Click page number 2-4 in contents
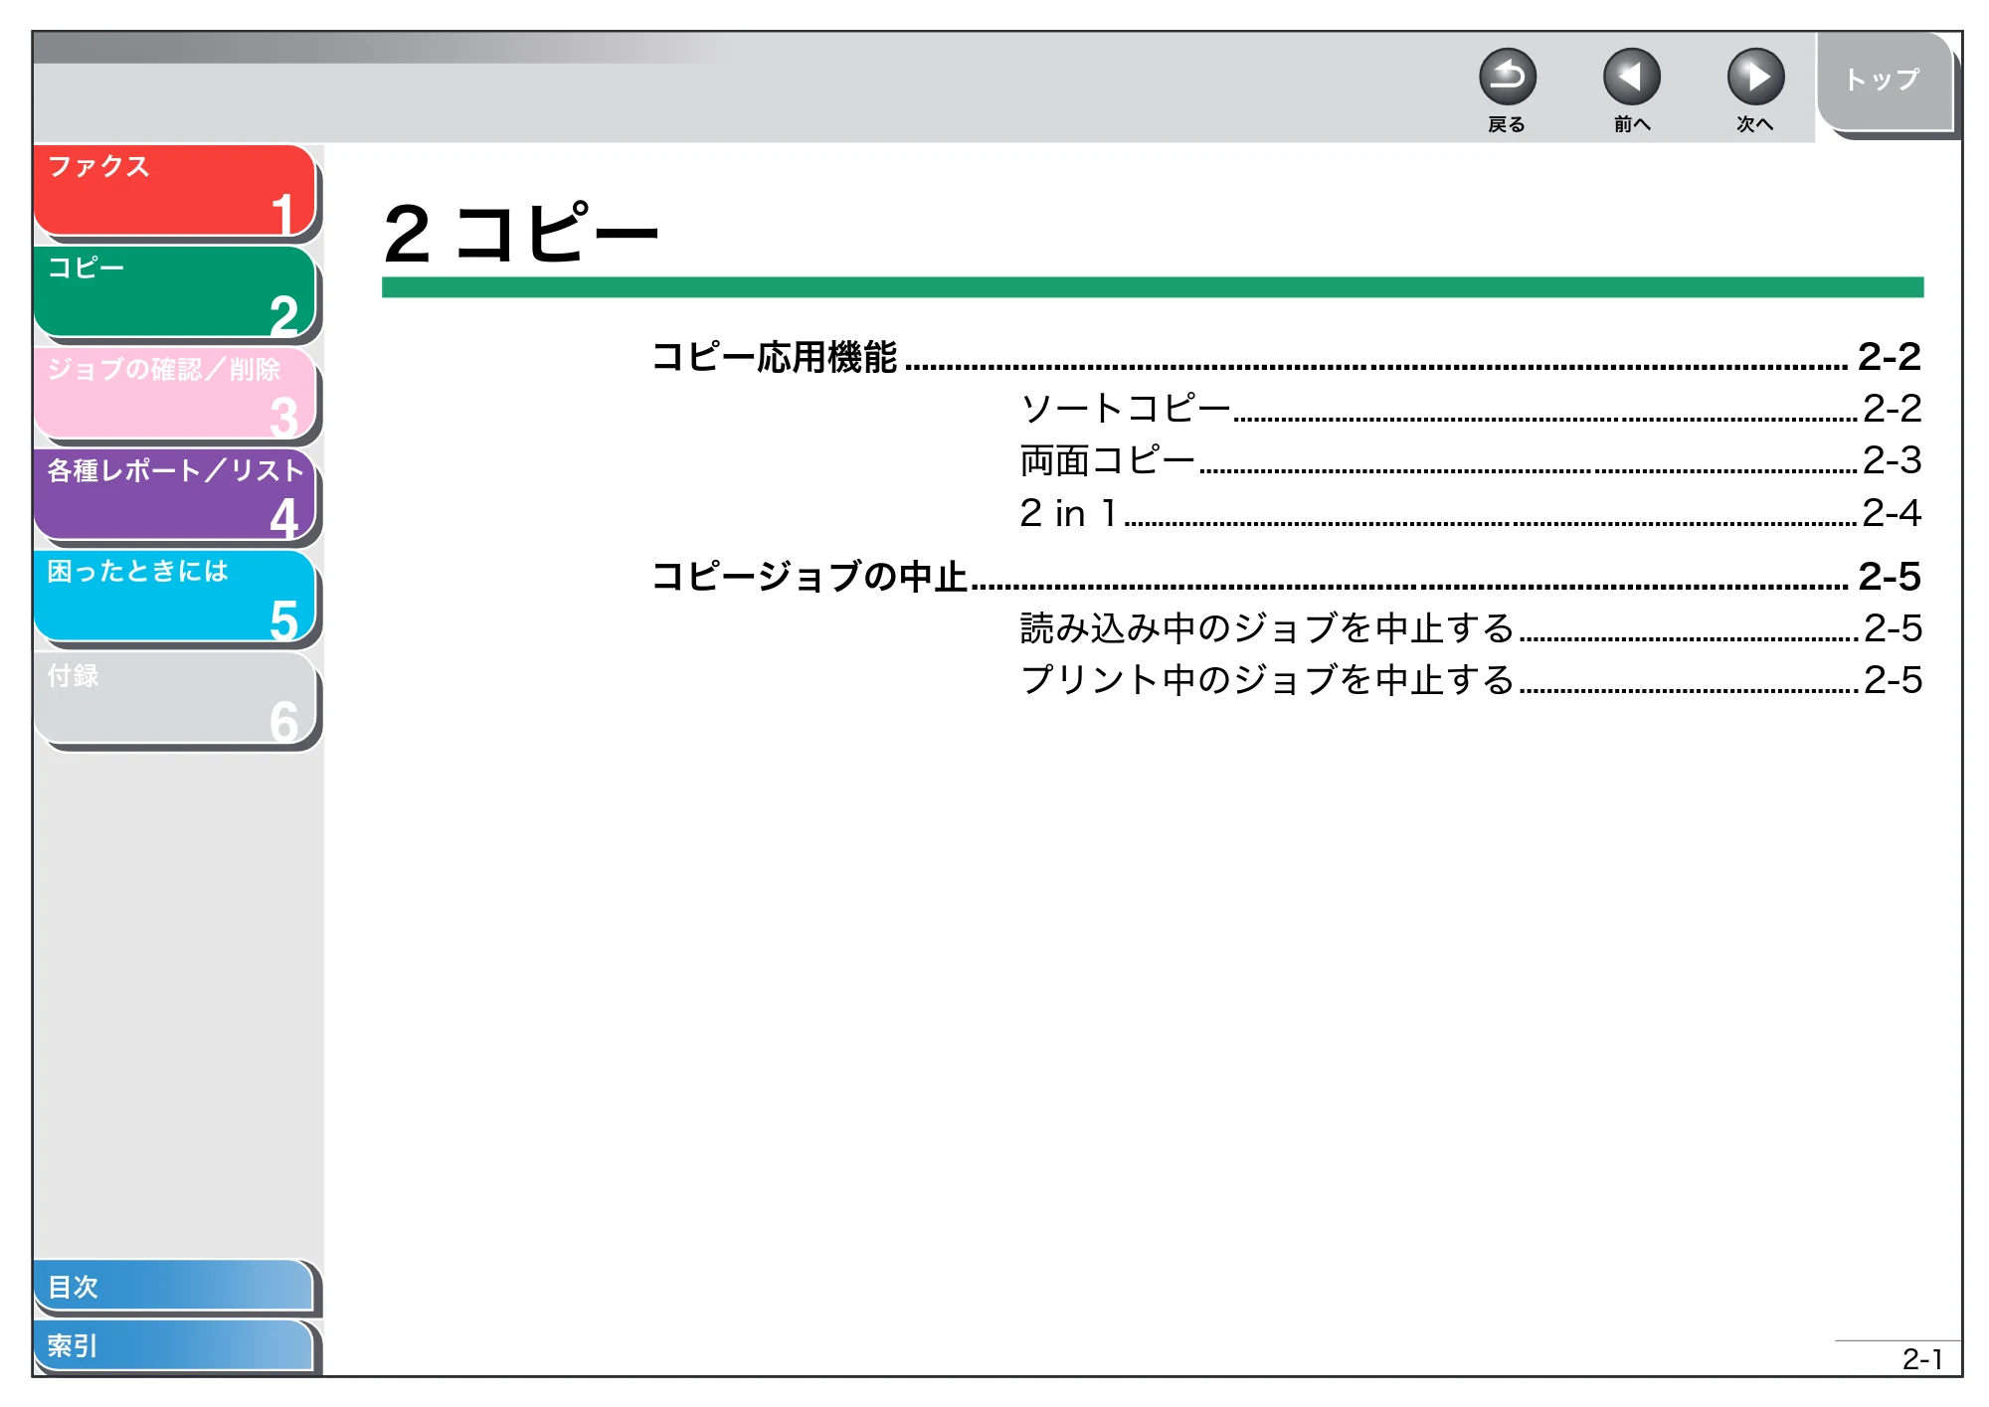Image resolution: width=1989 pixels, height=1407 pixels. tap(1892, 513)
